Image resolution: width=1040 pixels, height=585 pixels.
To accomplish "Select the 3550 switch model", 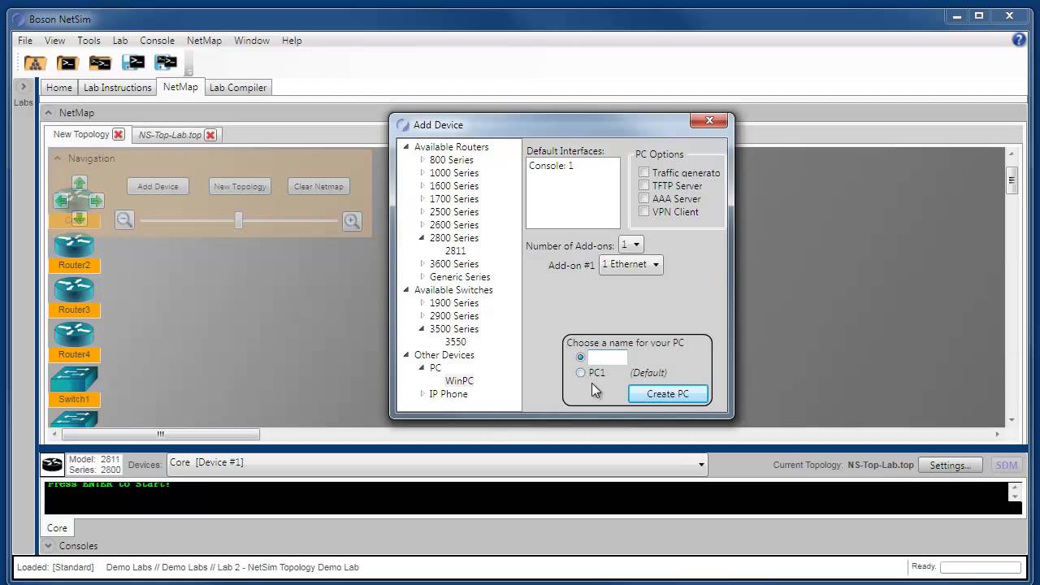I will coord(455,342).
